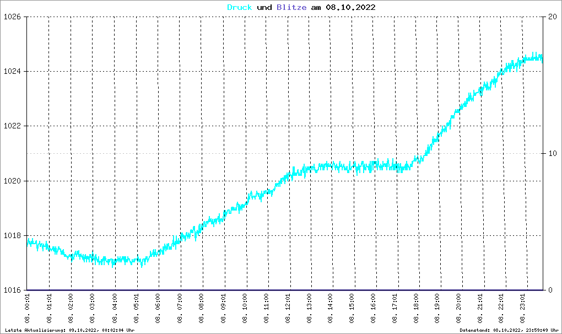Click the 1022 left axis label

tap(12, 126)
